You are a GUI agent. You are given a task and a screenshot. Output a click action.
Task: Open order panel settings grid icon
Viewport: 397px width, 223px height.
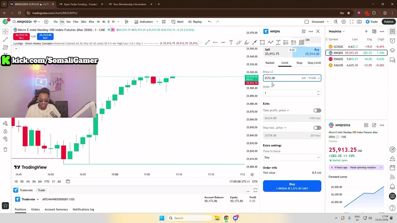pyautogui.click(x=304, y=31)
